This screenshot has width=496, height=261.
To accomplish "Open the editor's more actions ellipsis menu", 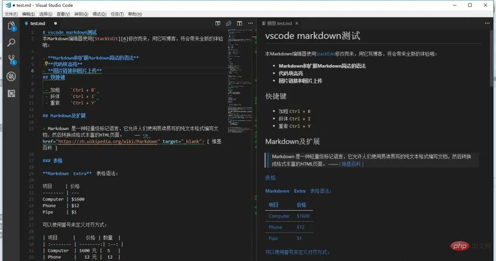I will (x=250, y=23).
